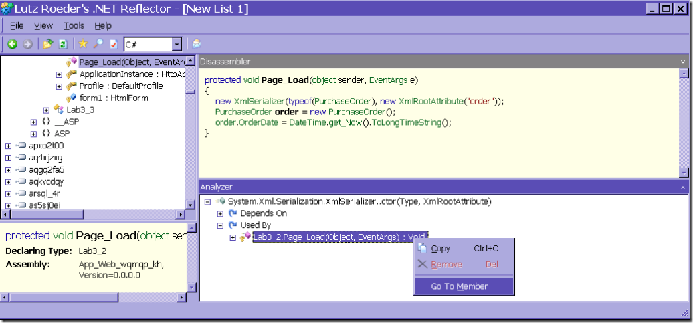Click the EventArgs type in method signature
Viewport: 693px width, 323px height.
pyautogui.click(x=387, y=80)
